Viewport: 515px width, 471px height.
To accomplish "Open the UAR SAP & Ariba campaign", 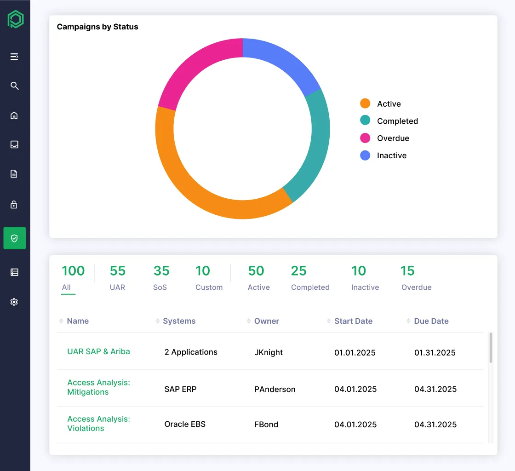I will pyautogui.click(x=98, y=351).
